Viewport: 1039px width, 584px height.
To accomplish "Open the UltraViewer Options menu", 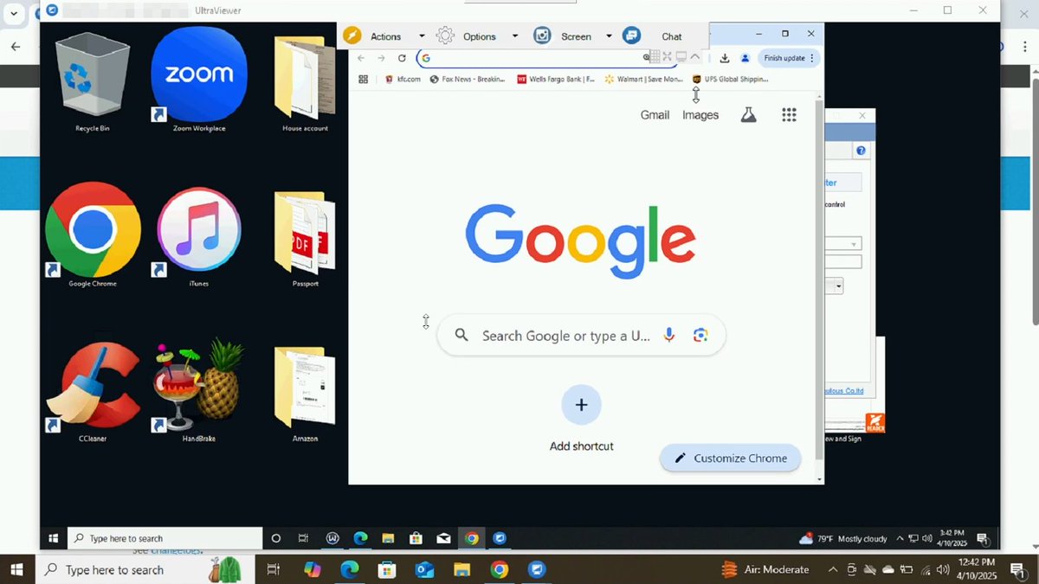I will [479, 36].
